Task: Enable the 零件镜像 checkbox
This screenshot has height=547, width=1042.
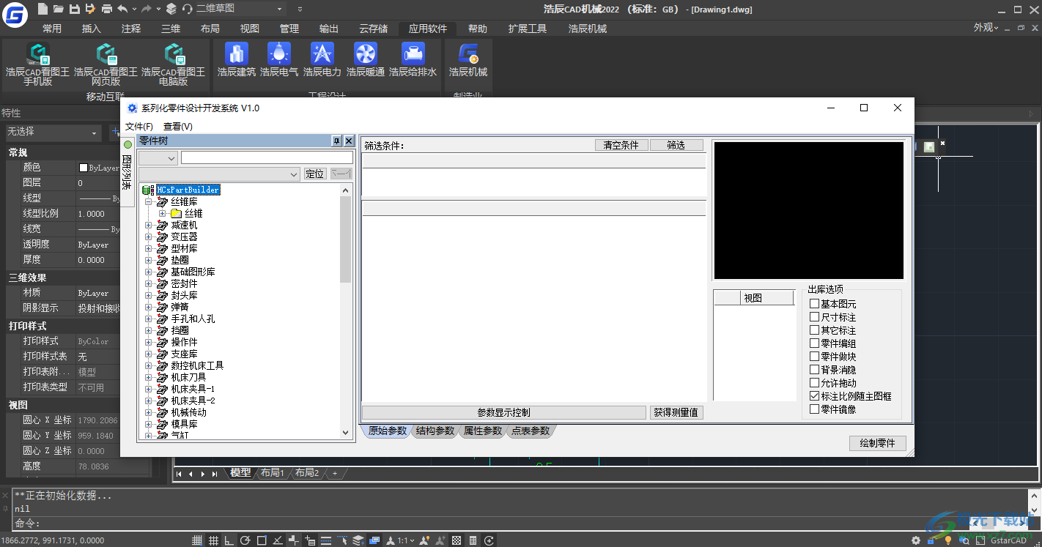Action: click(814, 409)
